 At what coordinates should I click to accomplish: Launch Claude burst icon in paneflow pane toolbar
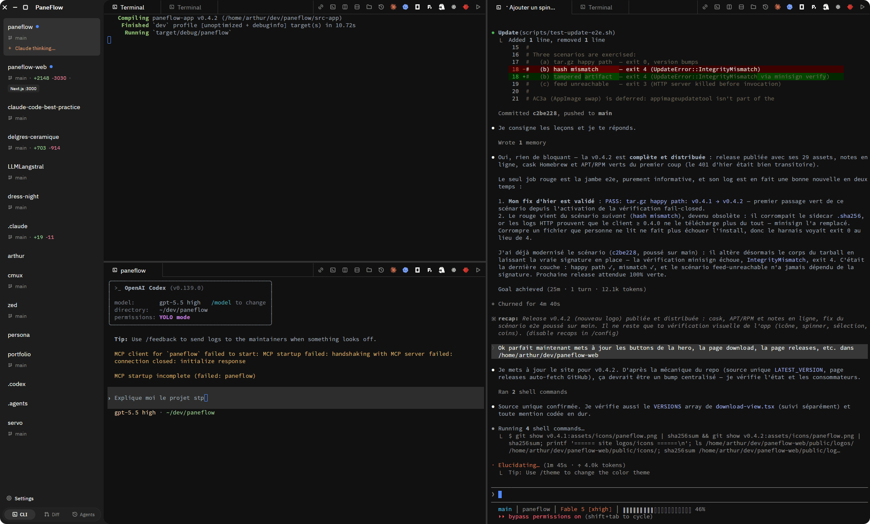pyautogui.click(x=393, y=270)
